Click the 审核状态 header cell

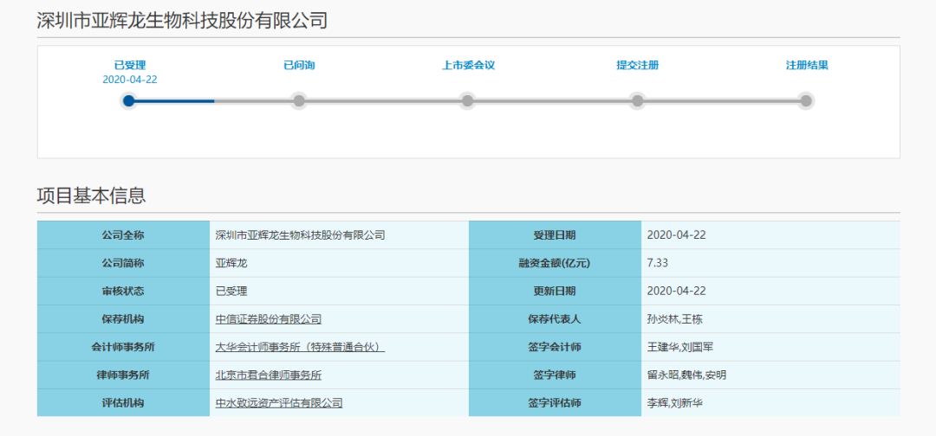[x=123, y=292]
